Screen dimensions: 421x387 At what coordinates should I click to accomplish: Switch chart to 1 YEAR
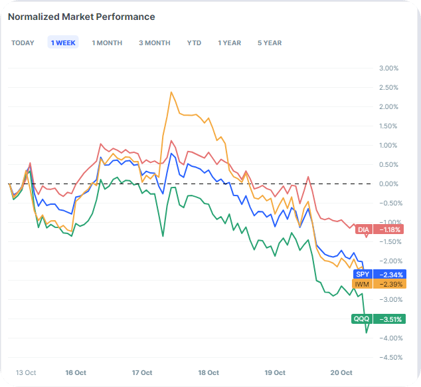tap(230, 43)
